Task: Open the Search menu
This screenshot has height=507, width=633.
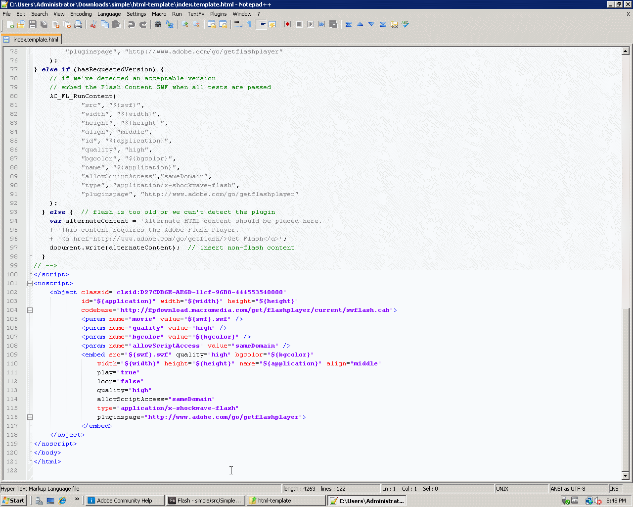Action: coord(40,14)
